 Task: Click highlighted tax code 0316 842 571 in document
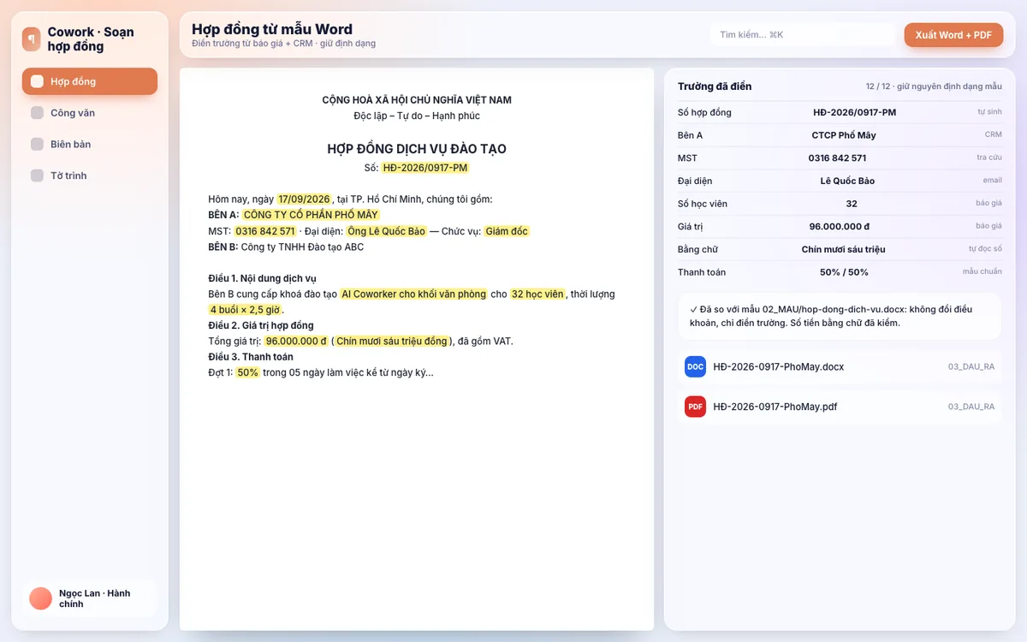265,231
